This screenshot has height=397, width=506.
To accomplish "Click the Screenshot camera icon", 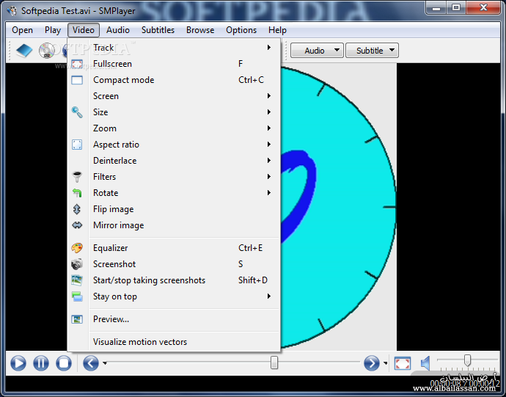I will click(77, 264).
